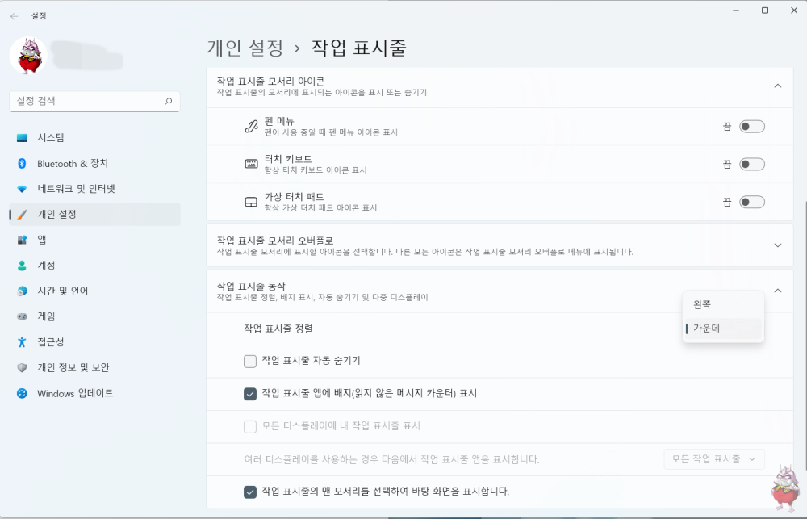This screenshot has width=807, height=519.
Task: Click the 설정 검색 search field
Action: click(x=94, y=101)
